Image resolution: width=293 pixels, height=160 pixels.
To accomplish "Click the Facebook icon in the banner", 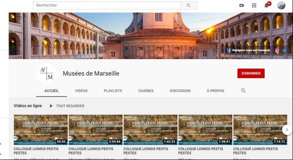I will (229, 50).
